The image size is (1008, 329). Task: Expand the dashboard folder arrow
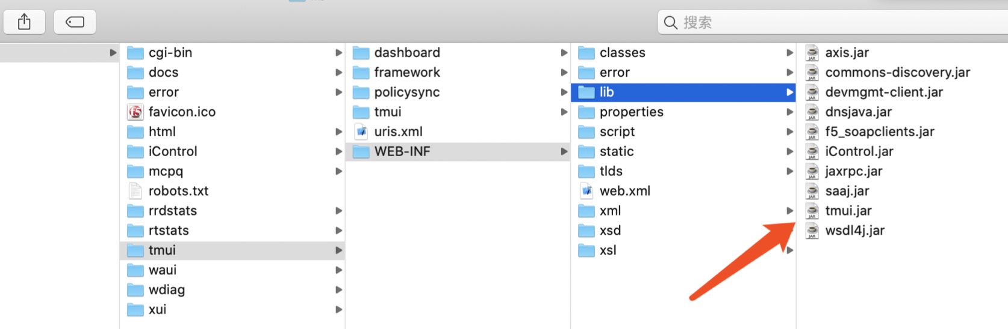(x=564, y=53)
